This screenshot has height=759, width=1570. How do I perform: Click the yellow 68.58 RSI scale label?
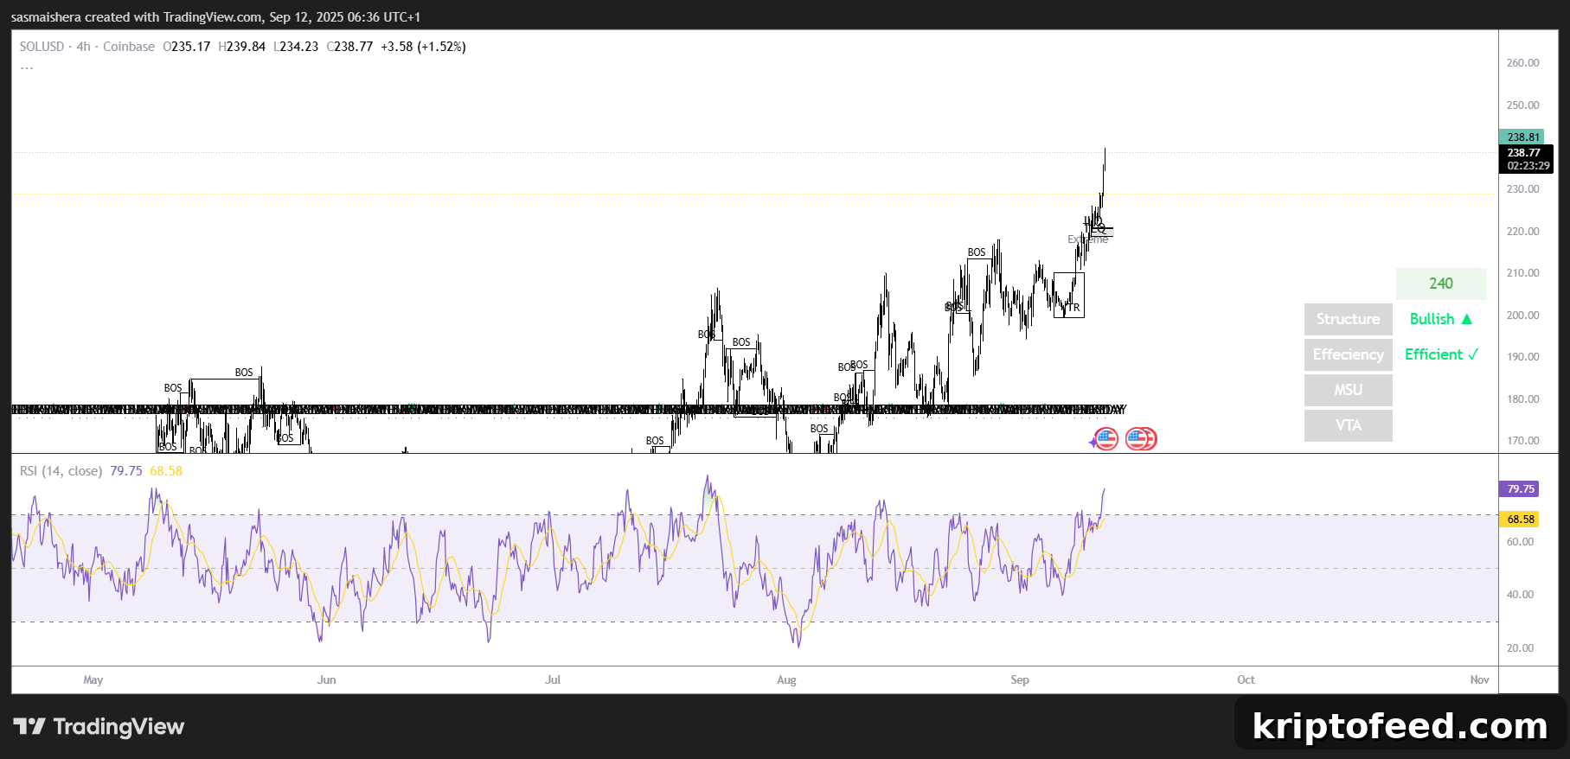click(1519, 520)
